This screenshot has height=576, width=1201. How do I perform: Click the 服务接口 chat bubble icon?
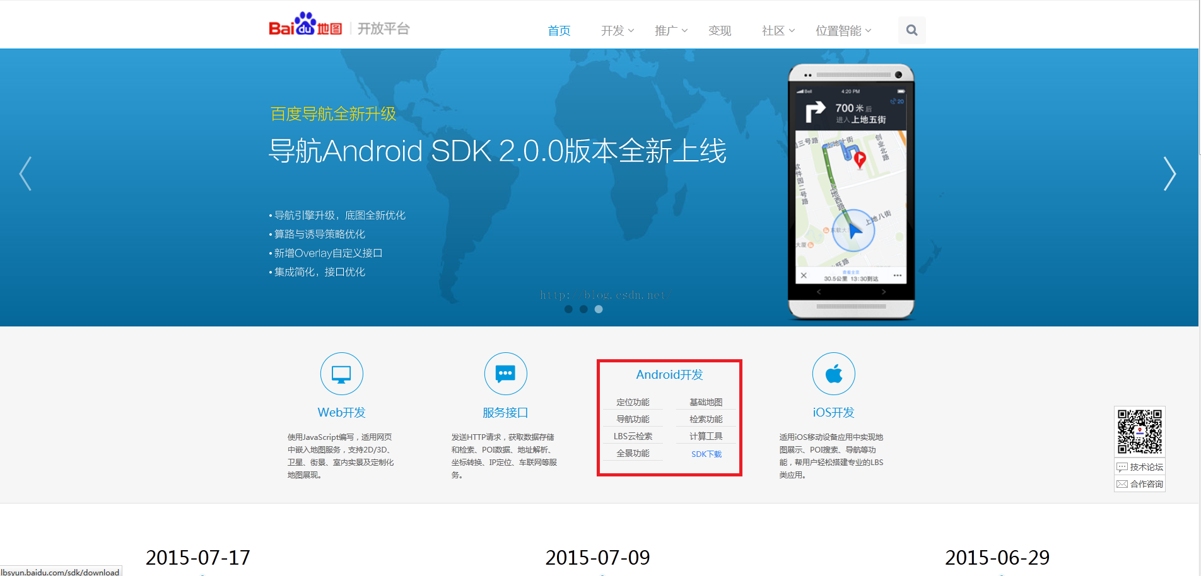tap(505, 374)
